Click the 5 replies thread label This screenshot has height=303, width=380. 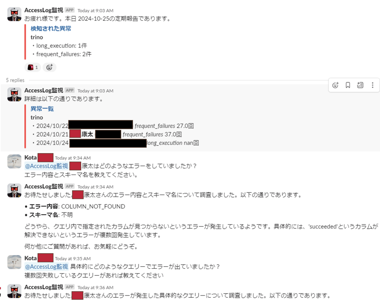(15, 80)
